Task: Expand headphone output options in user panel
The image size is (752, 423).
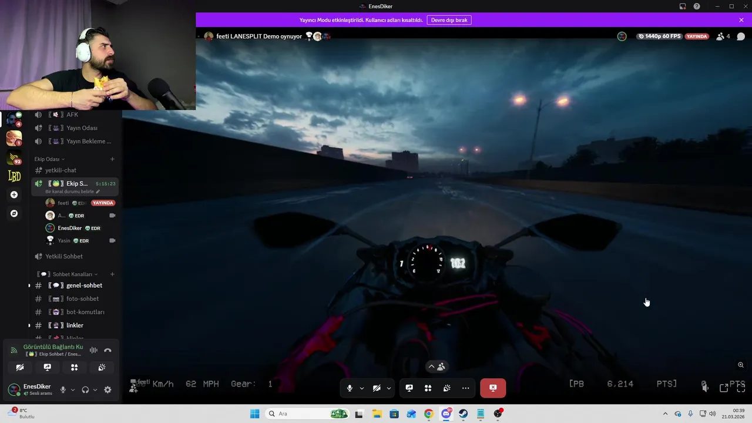Action: pos(95,390)
